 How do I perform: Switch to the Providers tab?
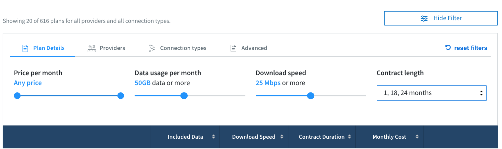tap(112, 48)
